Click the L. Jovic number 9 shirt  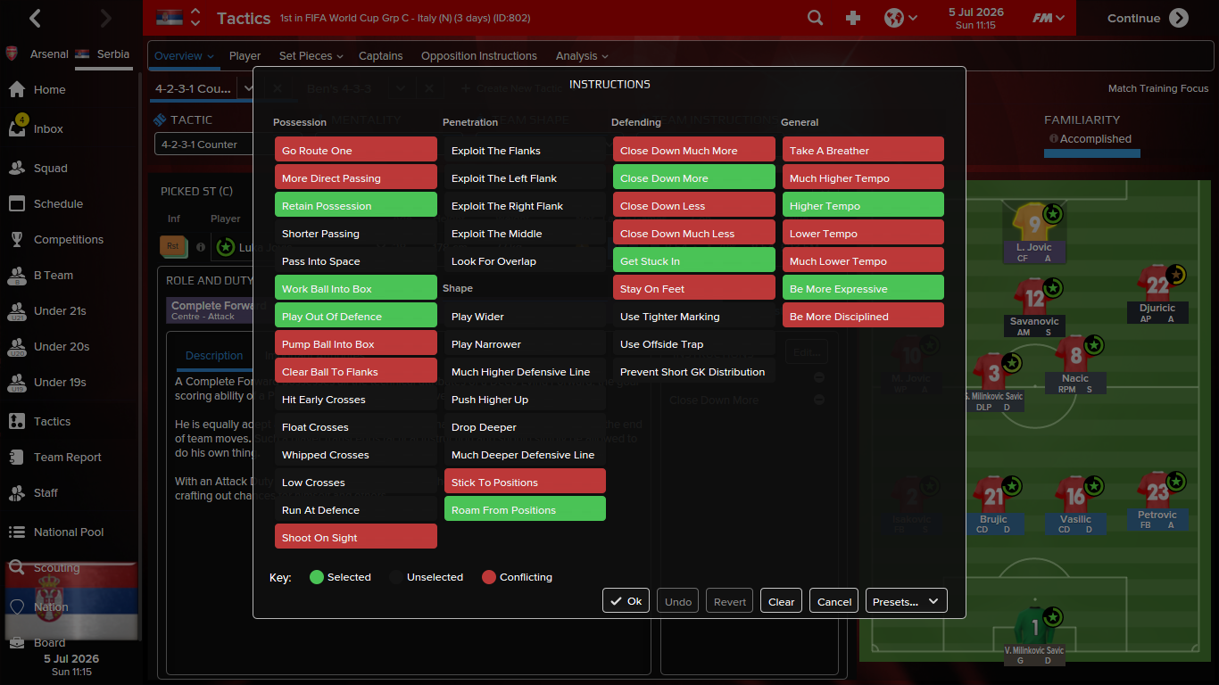click(1034, 222)
